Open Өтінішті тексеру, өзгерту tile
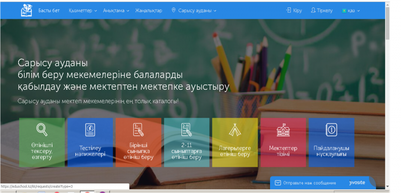The image size is (401, 193). pos(42,142)
